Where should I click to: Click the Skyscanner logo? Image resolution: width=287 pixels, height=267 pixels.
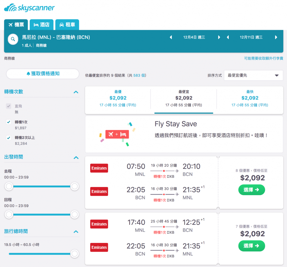click(x=29, y=8)
